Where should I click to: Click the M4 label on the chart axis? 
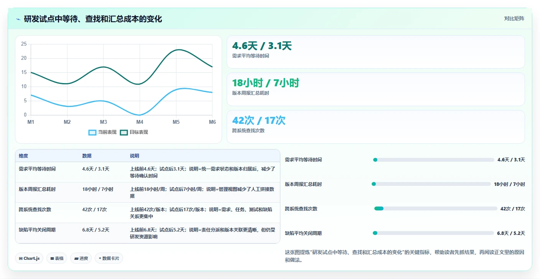(x=140, y=122)
